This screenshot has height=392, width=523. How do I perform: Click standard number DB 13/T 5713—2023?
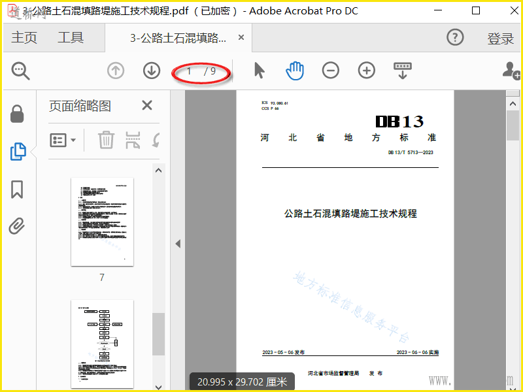pyautogui.click(x=411, y=152)
